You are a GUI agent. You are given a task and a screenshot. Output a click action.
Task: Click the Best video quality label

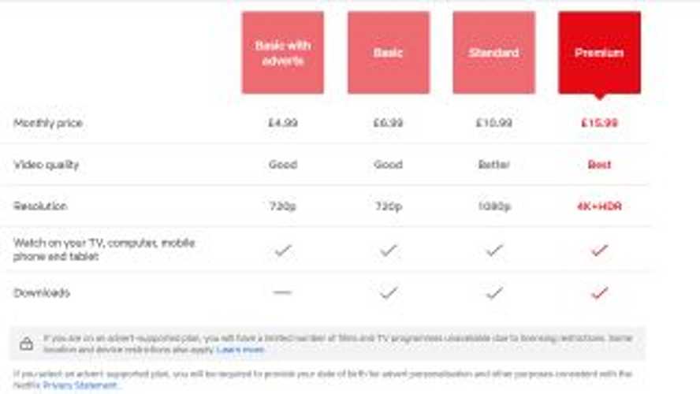pyautogui.click(x=599, y=165)
